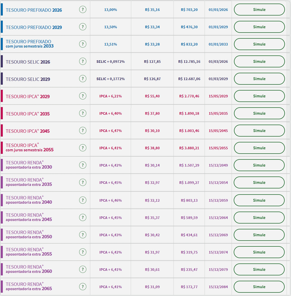Show info for Tesouro Renda+ 2065
This screenshot has height=296, width=291.
click(x=83, y=287)
